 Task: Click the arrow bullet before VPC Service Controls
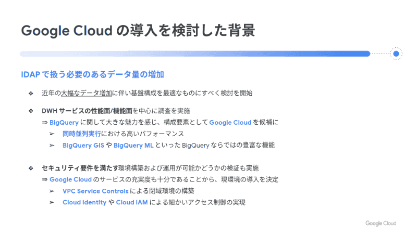coord(52,191)
